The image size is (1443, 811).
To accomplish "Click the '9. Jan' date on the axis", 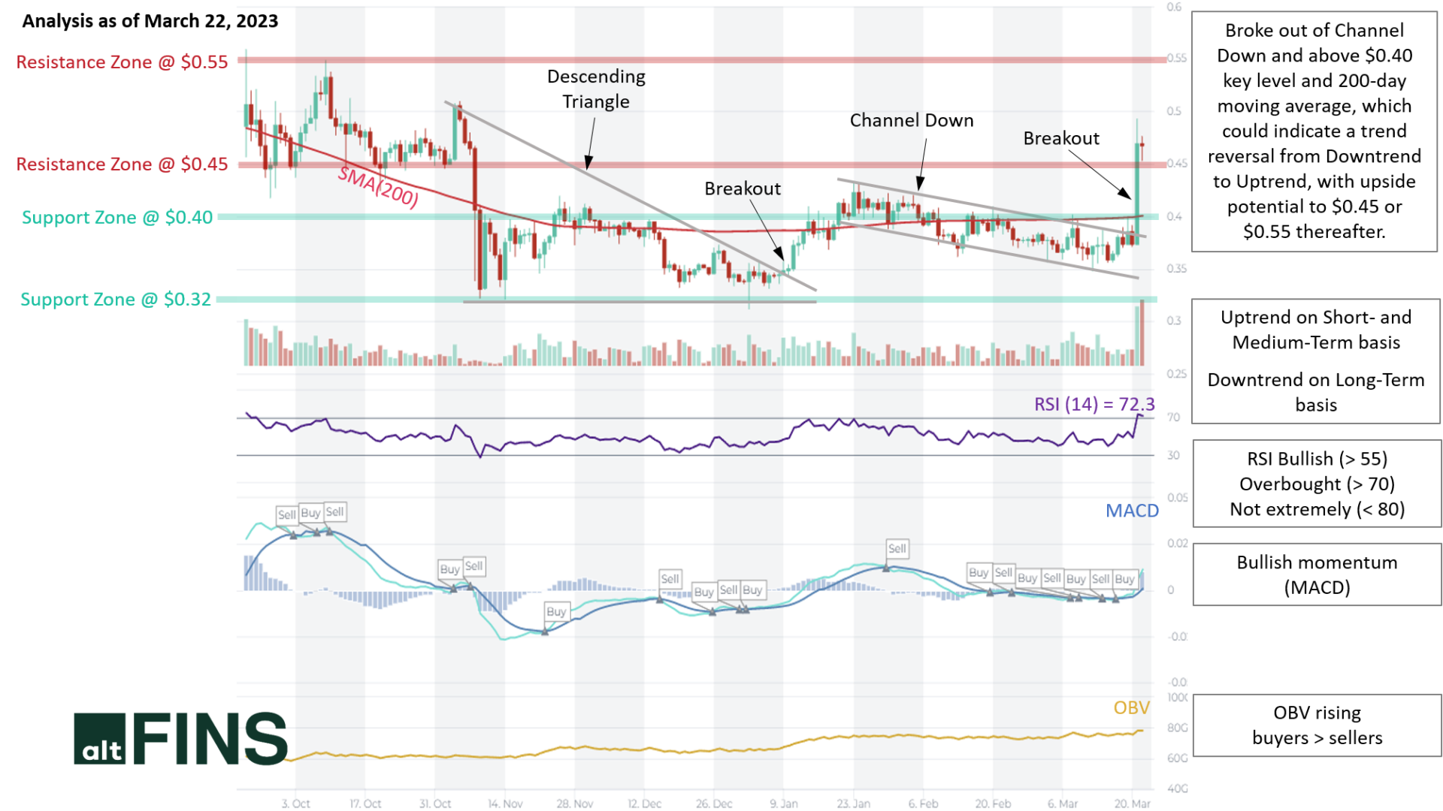I will (784, 803).
